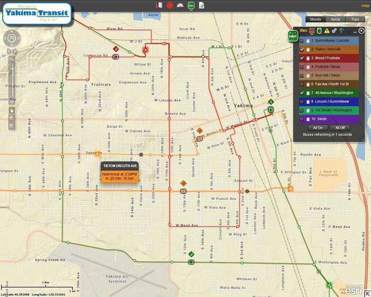Toggle the green iBus widget icon in toolbar
Viewport: 371px width, 297px height.
[191, 5]
